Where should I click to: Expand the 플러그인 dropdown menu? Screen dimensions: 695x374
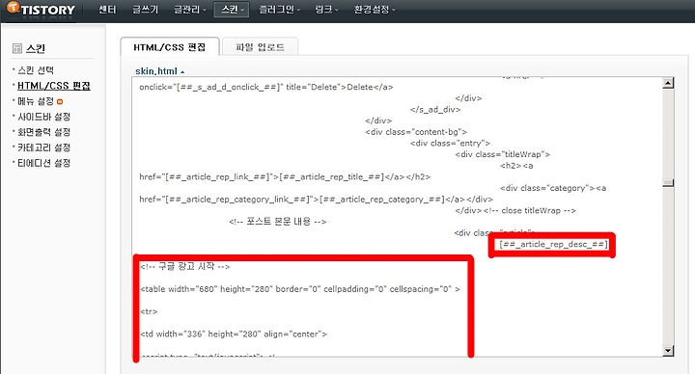coord(279,10)
